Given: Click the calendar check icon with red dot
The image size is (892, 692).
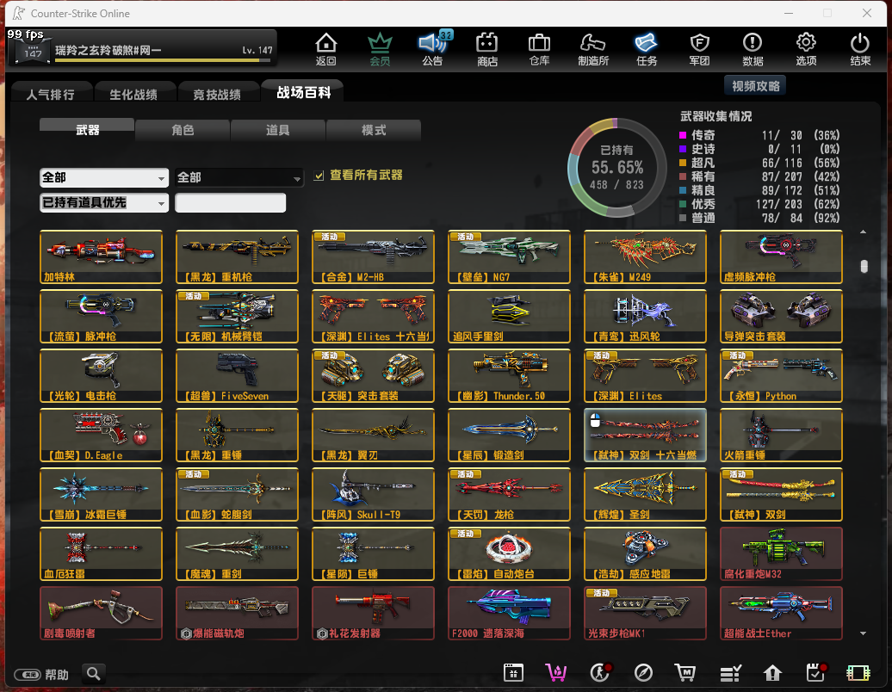Looking at the screenshot, I should 815,673.
